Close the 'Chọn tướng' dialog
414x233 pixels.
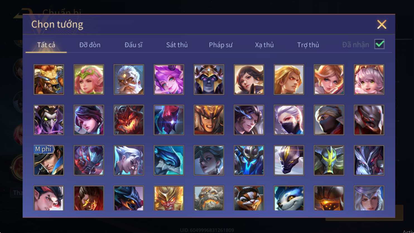click(382, 24)
